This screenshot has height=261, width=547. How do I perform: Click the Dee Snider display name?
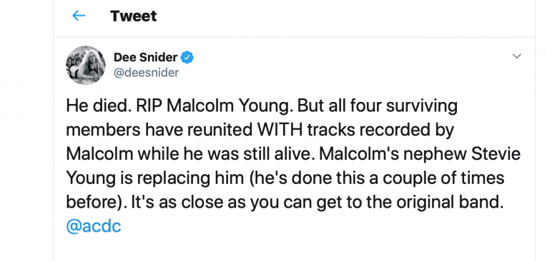pos(145,57)
